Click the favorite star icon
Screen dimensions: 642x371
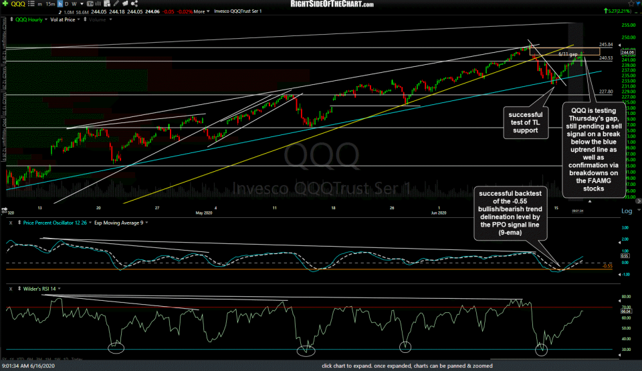click(631, 4)
